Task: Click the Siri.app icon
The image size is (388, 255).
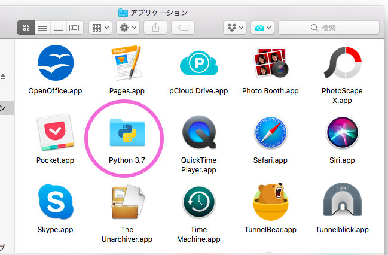Action: pyautogui.click(x=343, y=132)
